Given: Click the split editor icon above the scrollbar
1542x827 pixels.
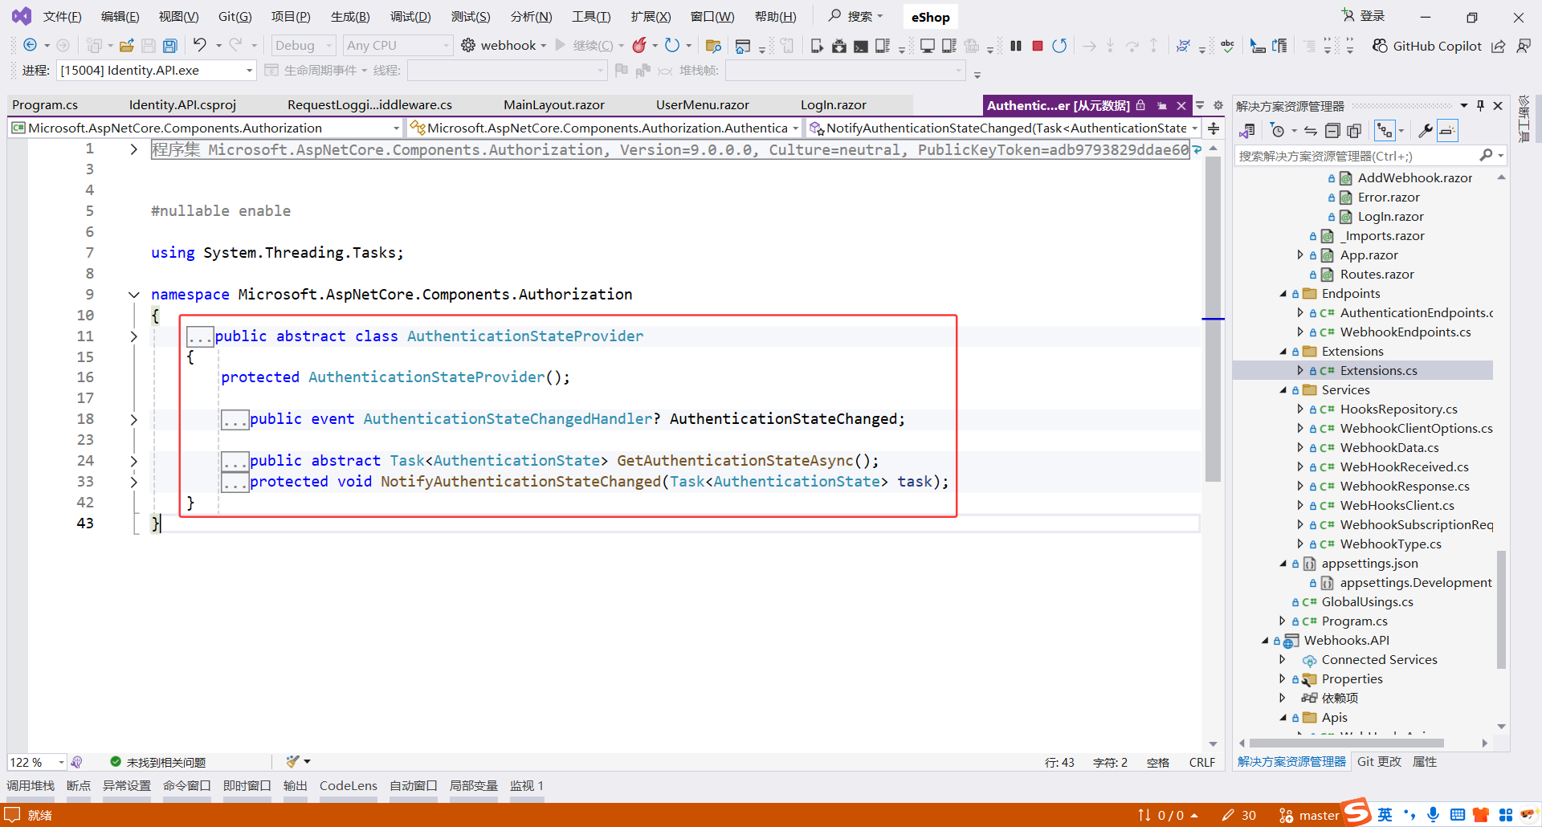Looking at the screenshot, I should 1214,128.
